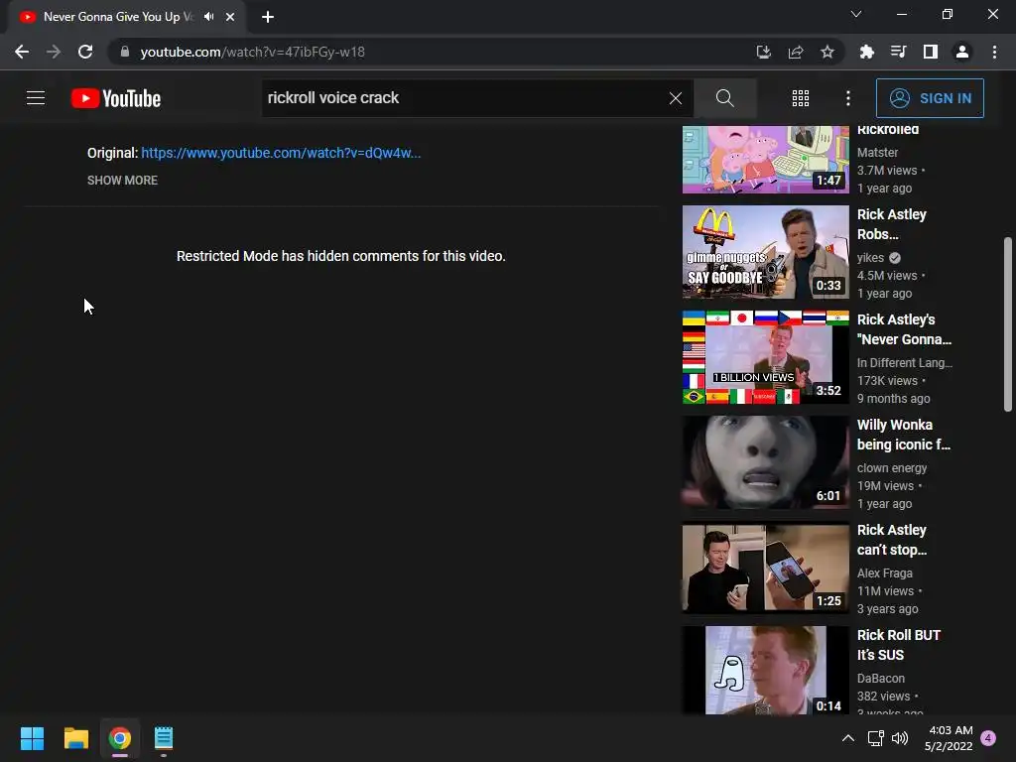
Task: Open the network status tray icon
Action: (x=876, y=738)
